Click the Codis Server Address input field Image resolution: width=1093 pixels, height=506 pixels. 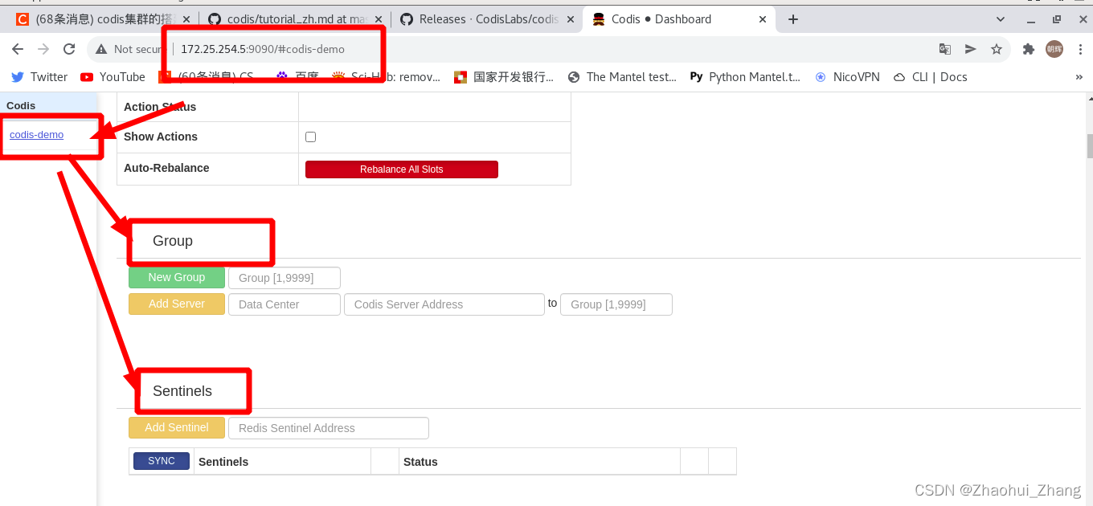pos(444,304)
